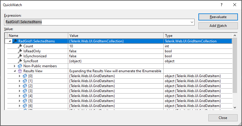Click the object icon of item [5]

tap(25, 101)
